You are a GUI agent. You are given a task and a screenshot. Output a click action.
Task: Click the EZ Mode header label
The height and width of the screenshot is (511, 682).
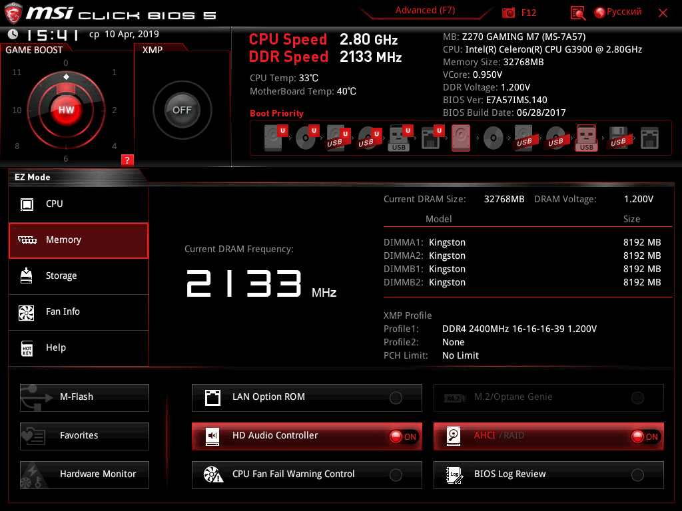tap(33, 177)
